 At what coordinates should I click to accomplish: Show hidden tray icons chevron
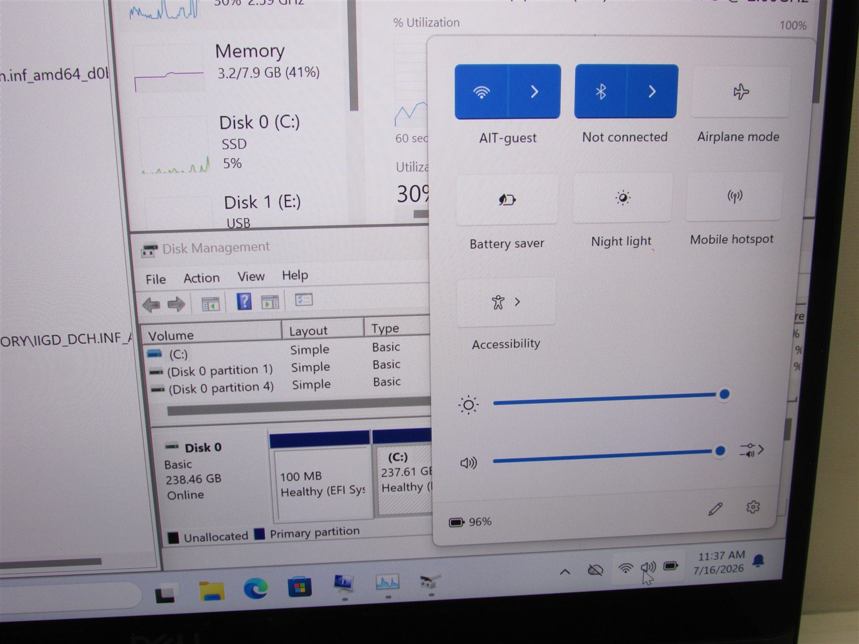[x=565, y=572]
